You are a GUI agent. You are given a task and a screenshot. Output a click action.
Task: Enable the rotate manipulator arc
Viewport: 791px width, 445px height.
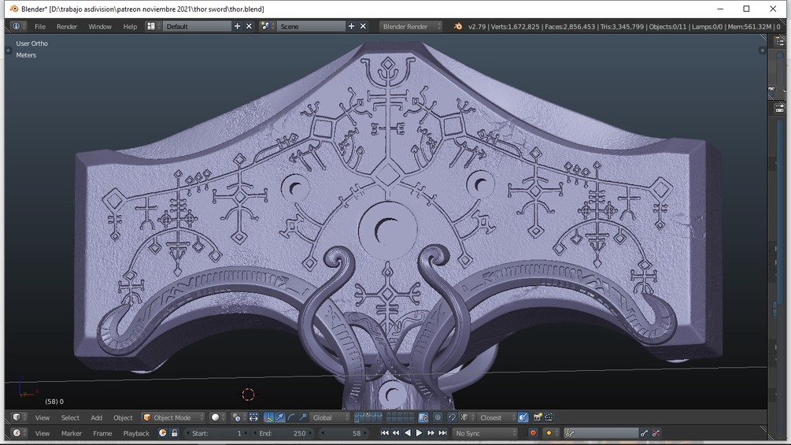pyautogui.click(x=291, y=417)
